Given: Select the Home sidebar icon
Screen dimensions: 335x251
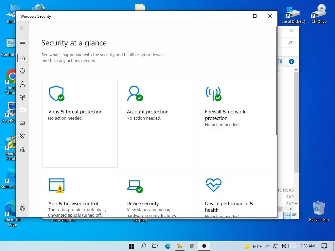Looking at the screenshot, I should (23, 58).
